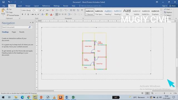Open Excel from the taskbar
The image size is (178, 100).
(x=73, y=97)
